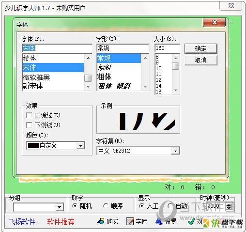Click the size list scroll-up arrow

176,58
